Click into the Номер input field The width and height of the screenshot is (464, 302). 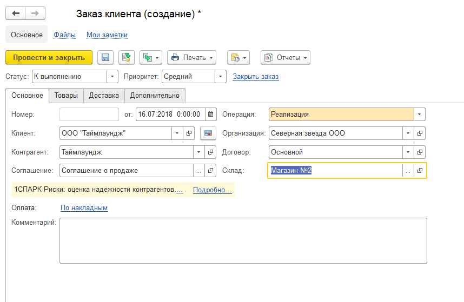click(x=89, y=115)
